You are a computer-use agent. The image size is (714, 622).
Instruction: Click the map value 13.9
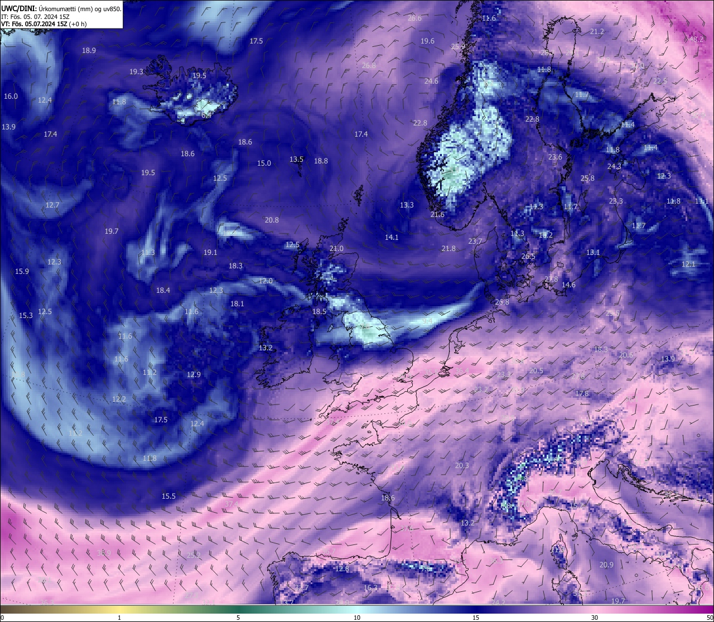point(8,127)
